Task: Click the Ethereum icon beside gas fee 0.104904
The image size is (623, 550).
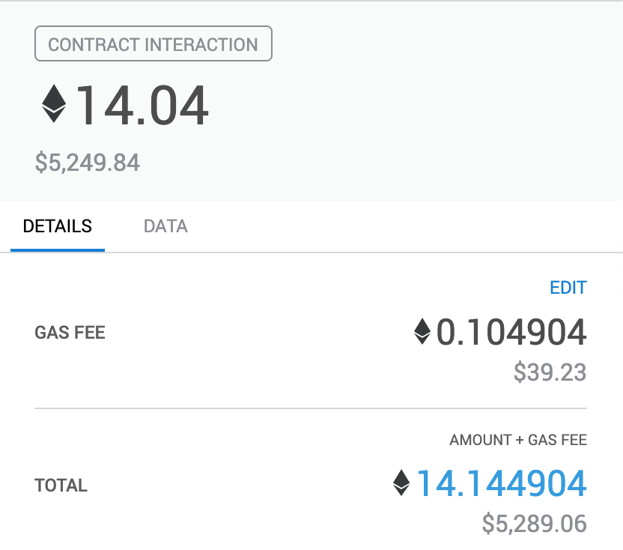Action: tap(422, 332)
